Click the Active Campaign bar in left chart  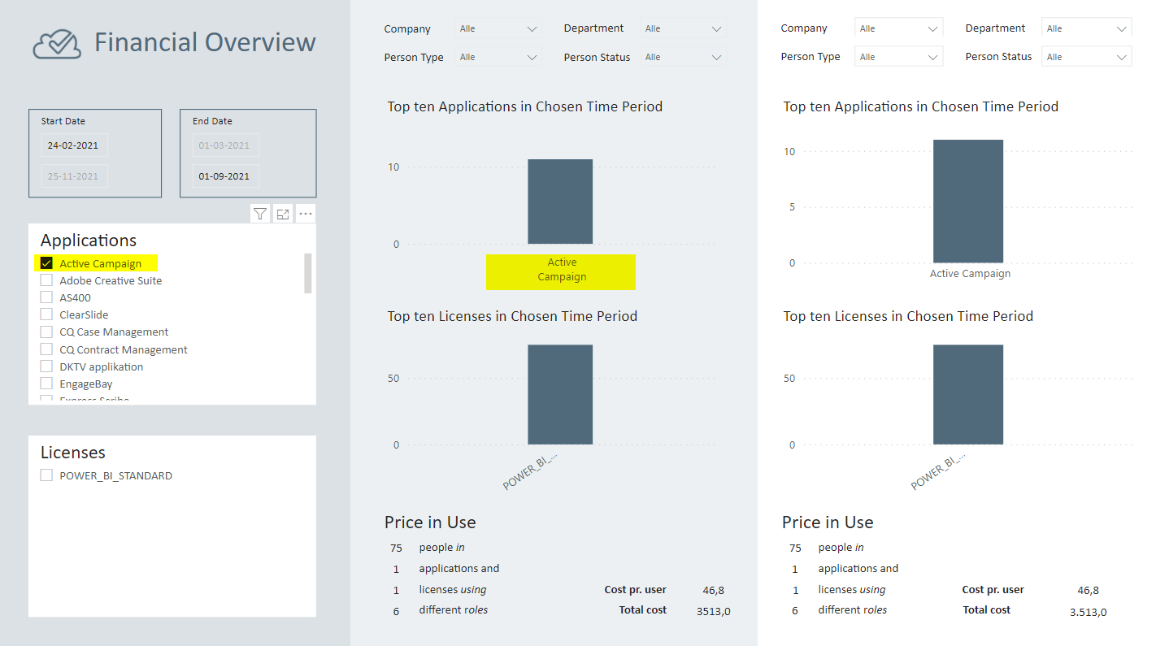point(560,202)
